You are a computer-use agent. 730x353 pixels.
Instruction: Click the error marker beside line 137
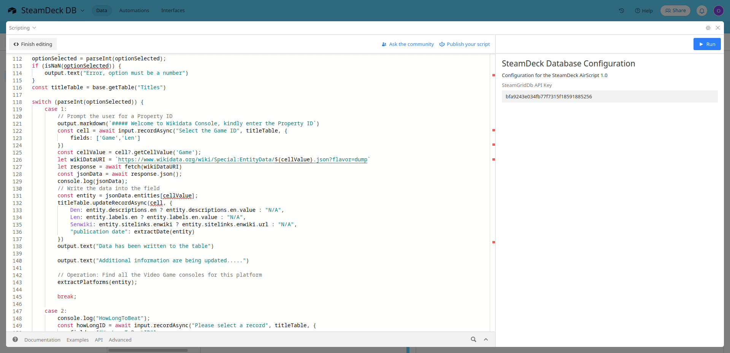[x=494, y=242]
